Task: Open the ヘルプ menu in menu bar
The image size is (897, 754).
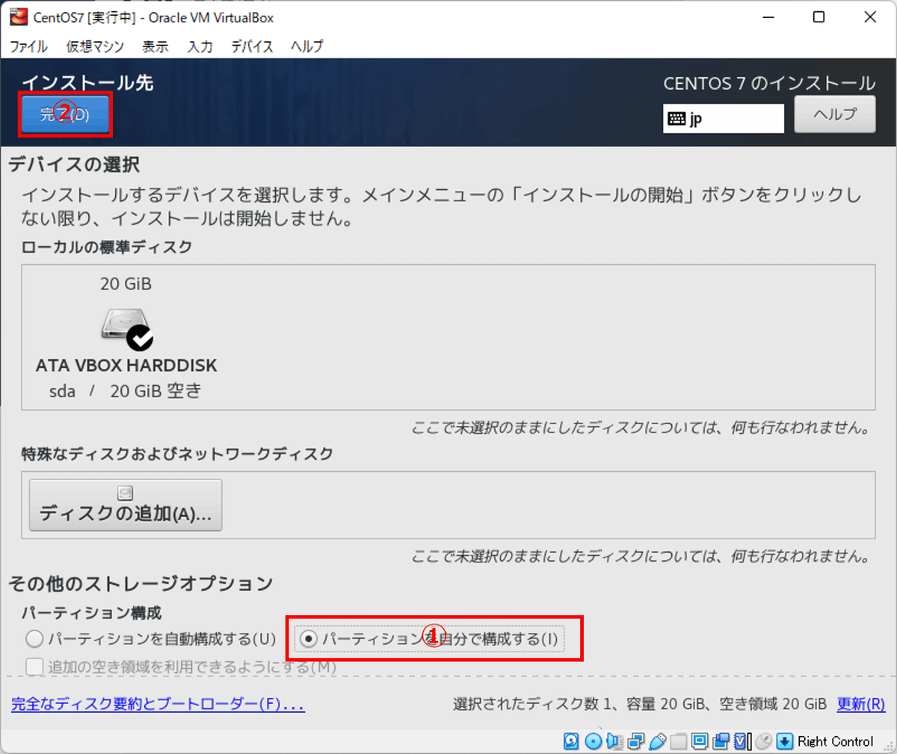Action: click(x=307, y=46)
